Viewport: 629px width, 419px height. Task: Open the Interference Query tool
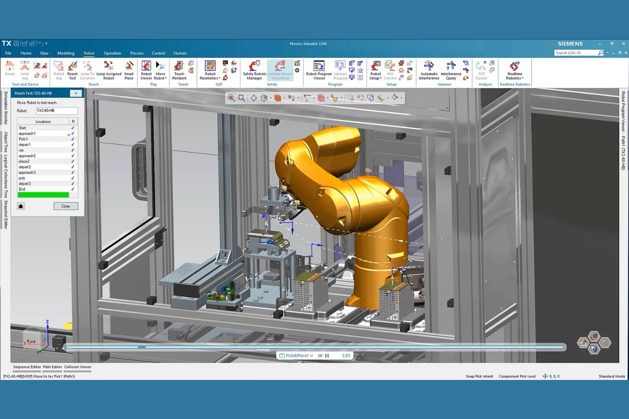click(x=450, y=70)
